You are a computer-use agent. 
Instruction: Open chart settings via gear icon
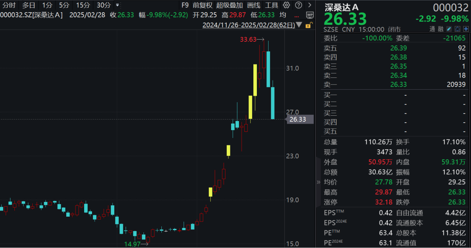pos(286,5)
